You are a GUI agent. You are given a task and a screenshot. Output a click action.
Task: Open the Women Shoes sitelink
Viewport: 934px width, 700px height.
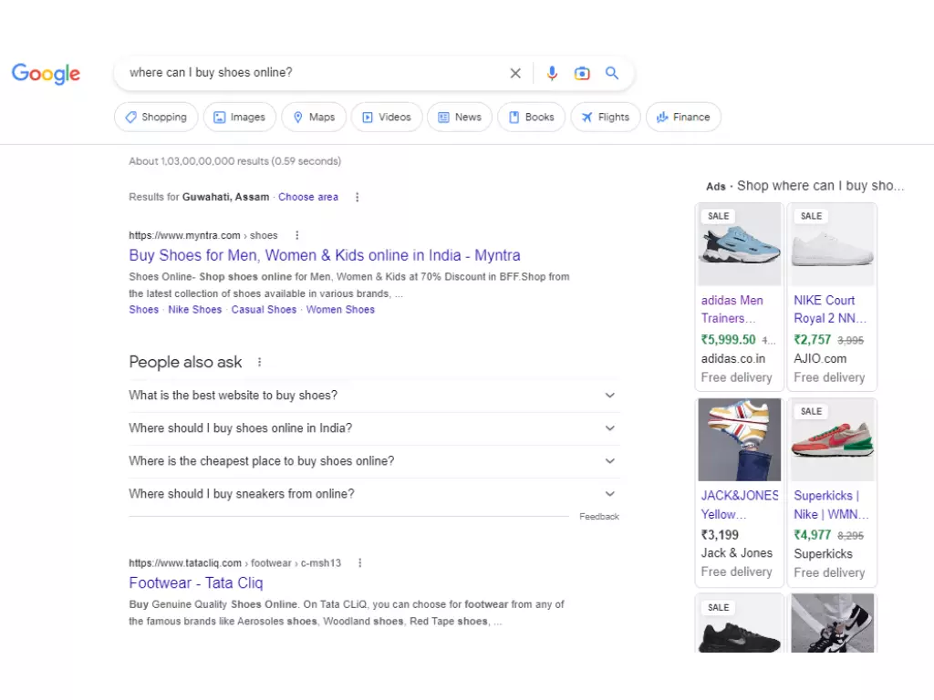click(x=340, y=310)
